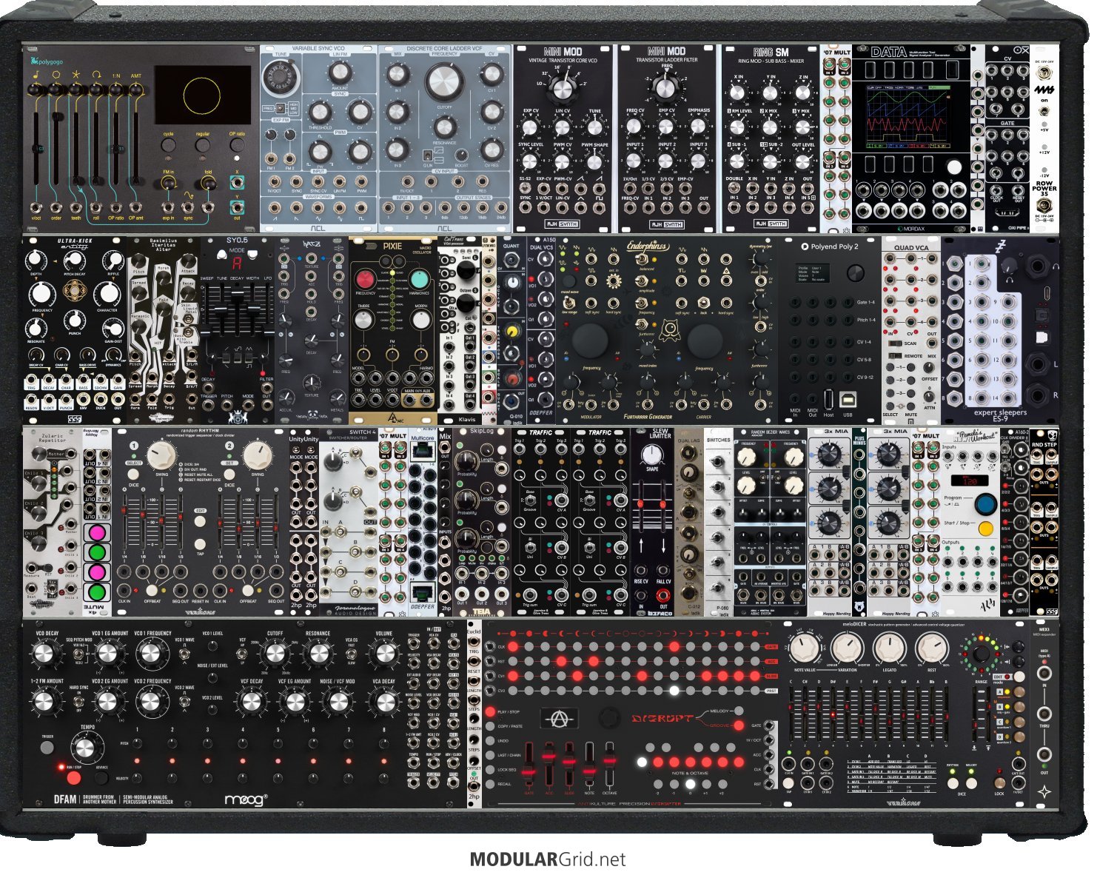
Task: Click the RECALL button on Disrupt
Action: [491, 783]
